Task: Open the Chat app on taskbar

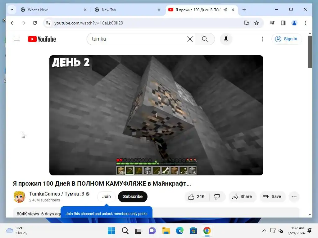Action: [x=152, y=231]
